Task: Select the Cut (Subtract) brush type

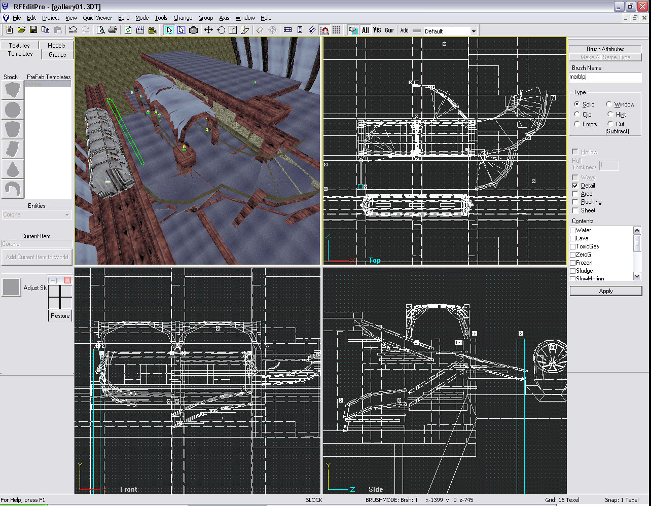Action: click(x=610, y=124)
